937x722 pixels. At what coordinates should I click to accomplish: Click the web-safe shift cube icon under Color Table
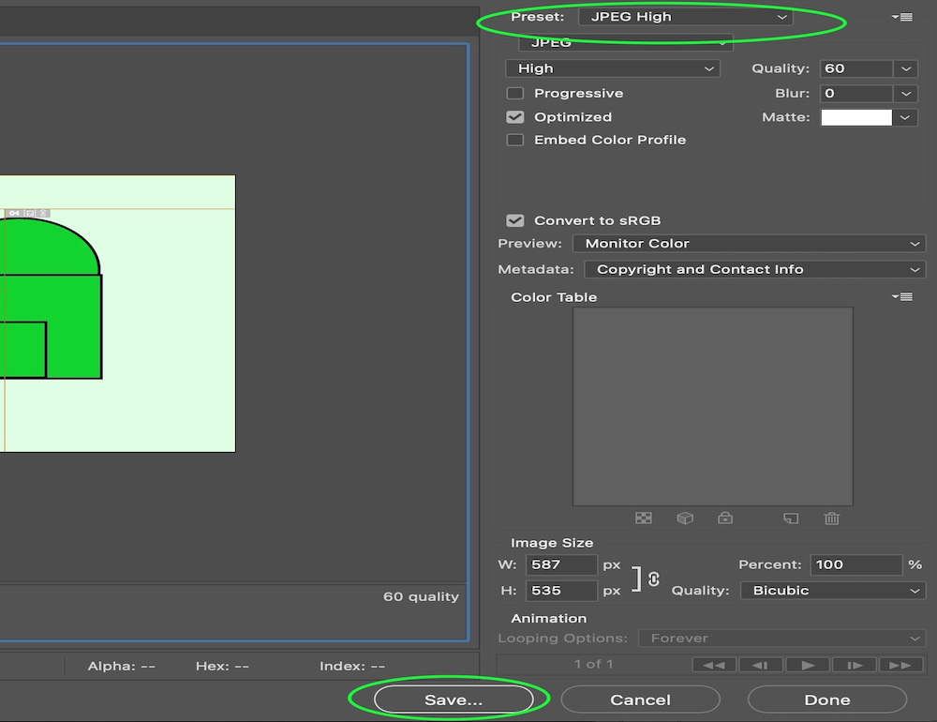coord(685,518)
